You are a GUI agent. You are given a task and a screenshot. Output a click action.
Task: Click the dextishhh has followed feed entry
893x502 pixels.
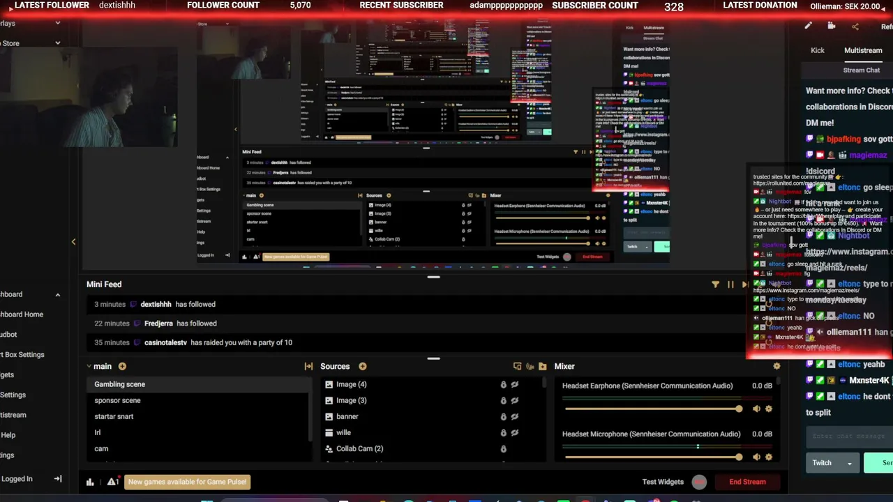tap(415, 304)
